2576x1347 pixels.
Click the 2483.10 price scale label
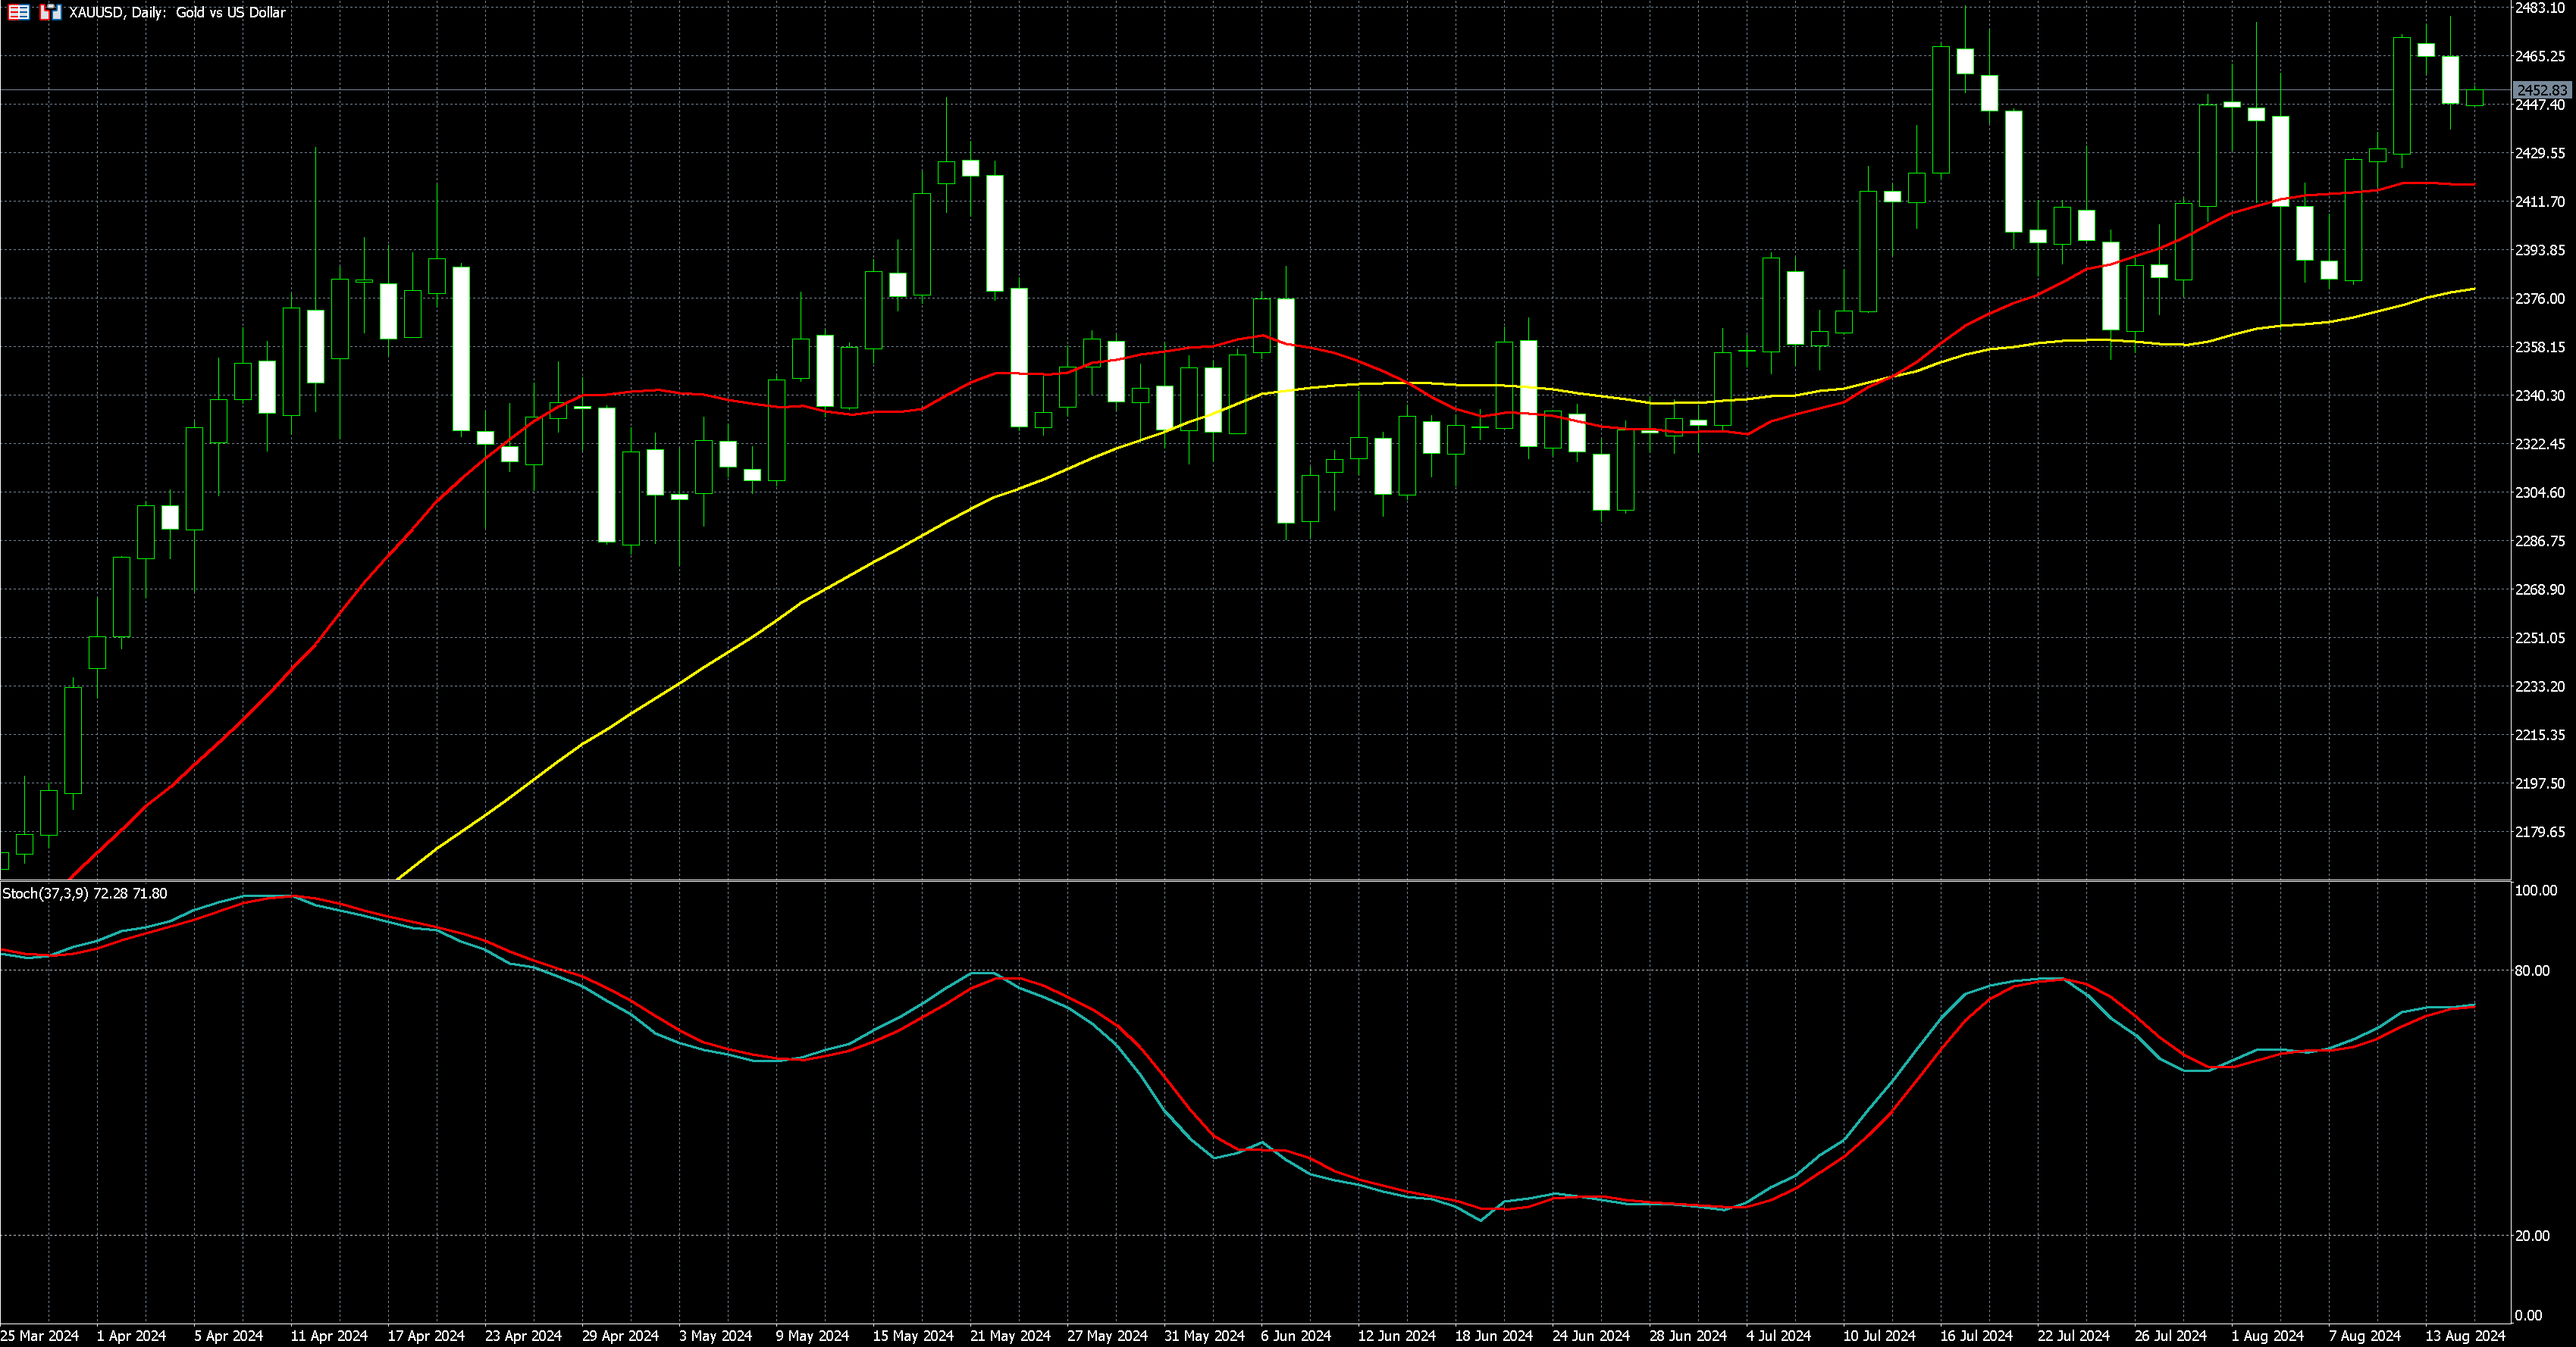[x=2540, y=8]
